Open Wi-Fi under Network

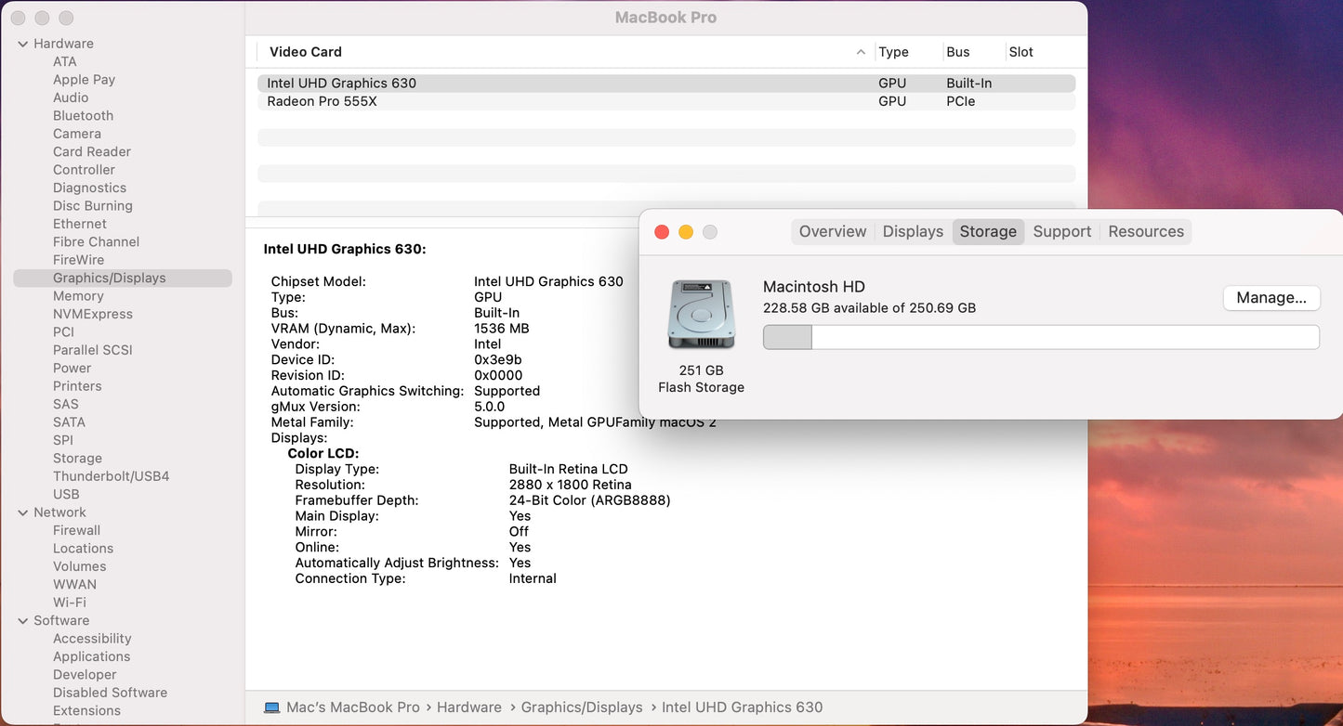69,603
